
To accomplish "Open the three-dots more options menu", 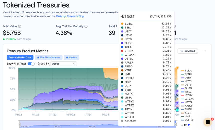I will click(x=204, y=51).
